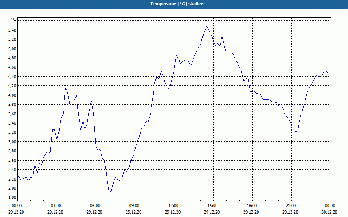Click the °C unit label on axis
Image resolution: width=348 pixels, height=217 pixels.
tap(14, 20)
